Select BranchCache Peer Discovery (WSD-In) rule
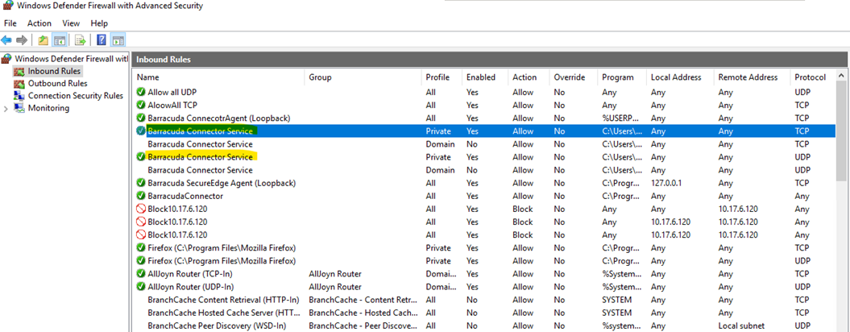This screenshot has width=850, height=332. click(x=217, y=326)
